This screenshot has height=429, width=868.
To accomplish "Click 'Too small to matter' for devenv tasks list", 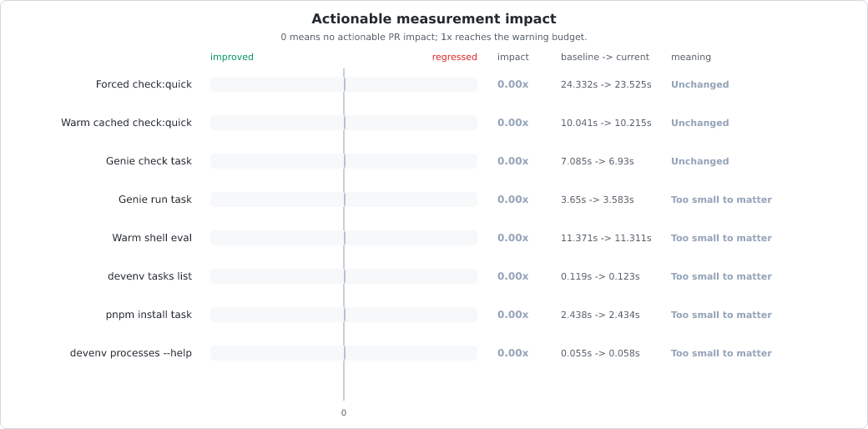I will tap(721, 276).
